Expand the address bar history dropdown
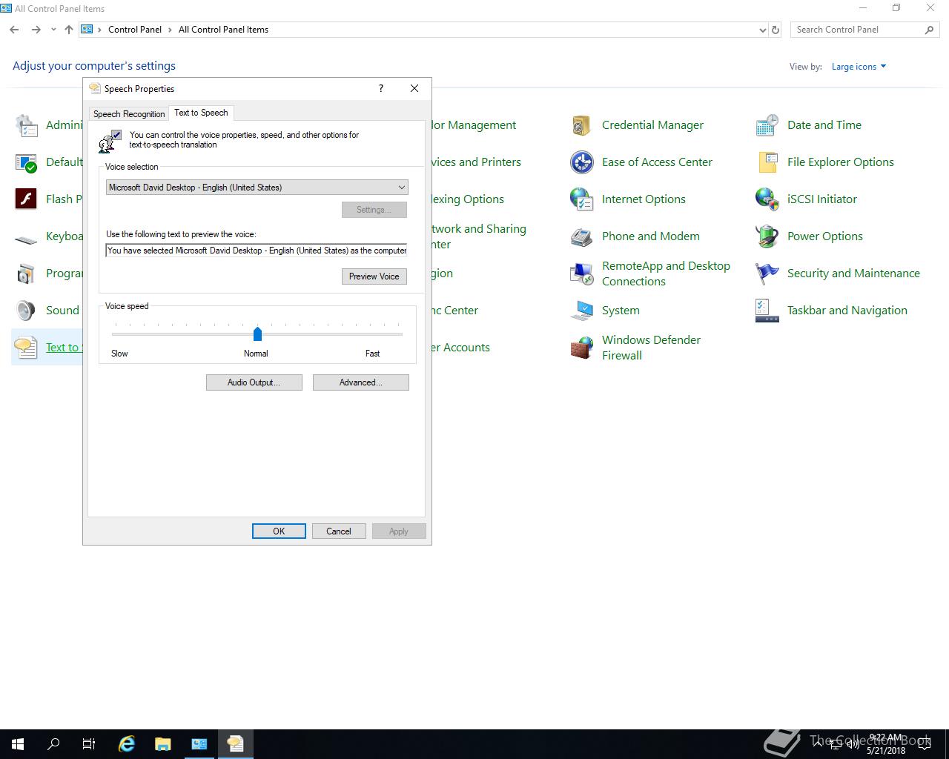Viewport: 949px width, 759px height. coord(762,30)
